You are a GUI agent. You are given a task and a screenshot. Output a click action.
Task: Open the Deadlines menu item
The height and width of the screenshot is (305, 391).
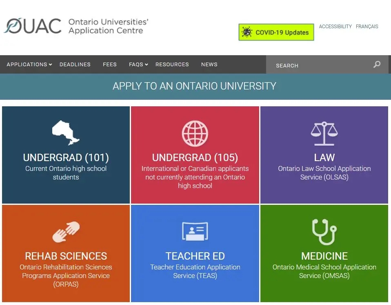click(75, 65)
